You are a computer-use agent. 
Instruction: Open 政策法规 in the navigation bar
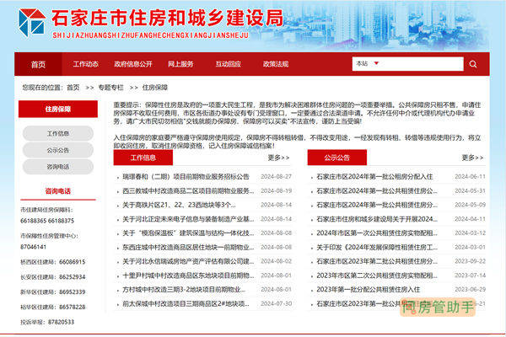[x=276, y=64]
